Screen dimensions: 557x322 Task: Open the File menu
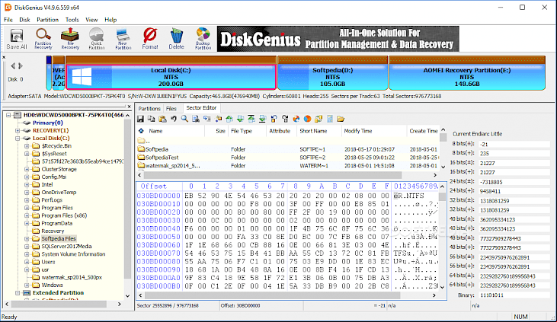pos(8,20)
